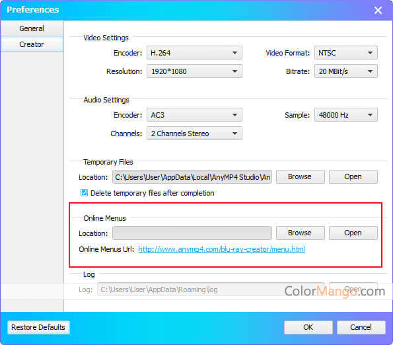393x345 pixels.
Task: Confirm settings with the OK button
Action: pos(308,327)
